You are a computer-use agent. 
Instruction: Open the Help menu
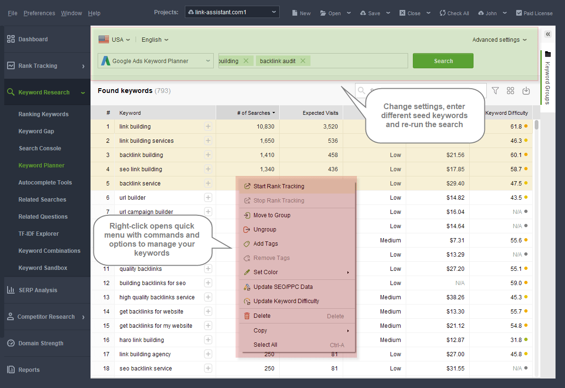[x=94, y=13]
